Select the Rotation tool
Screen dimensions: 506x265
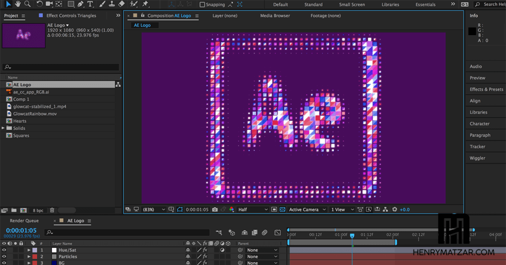[x=39, y=4]
